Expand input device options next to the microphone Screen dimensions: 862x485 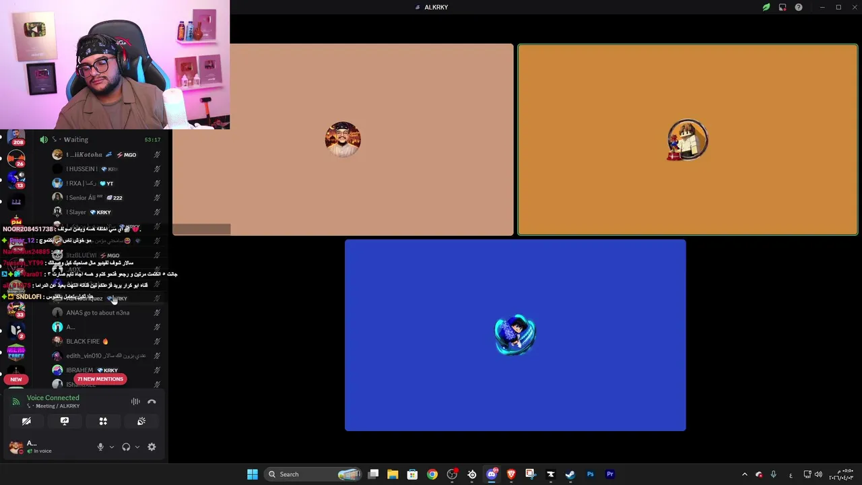coord(112,447)
